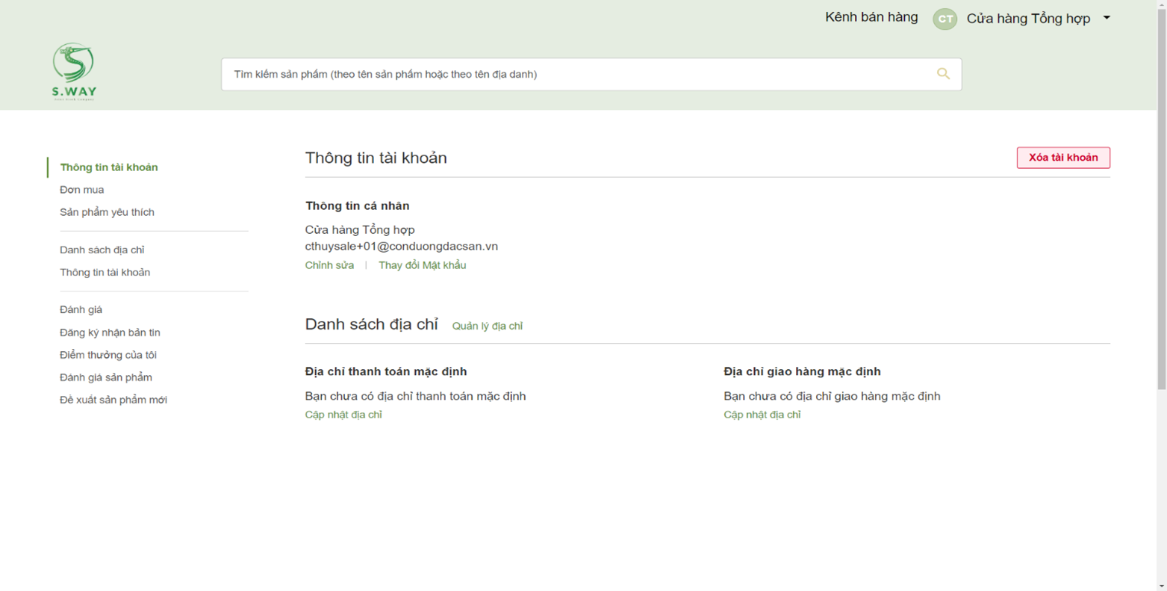This screenshot has width=1167, height=591.
Task: Click the search magnifier icon
Action: coord(943,74)
